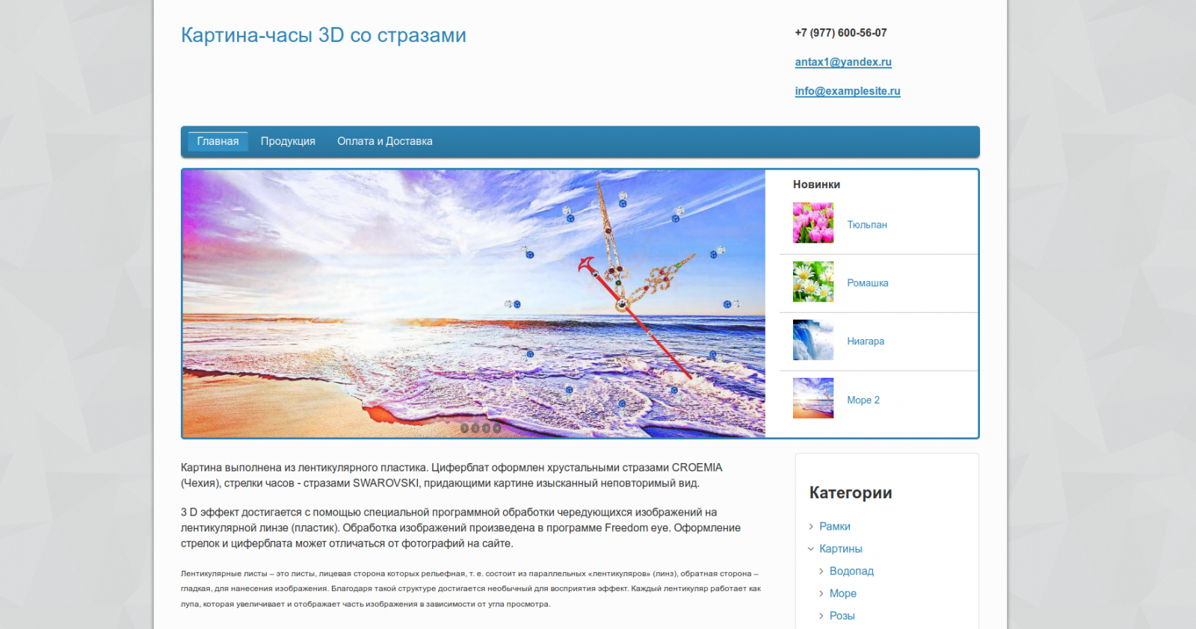Open the Ромашка thumbnail image
This screenshot has height=629, width=1196.
coord(813,281)
